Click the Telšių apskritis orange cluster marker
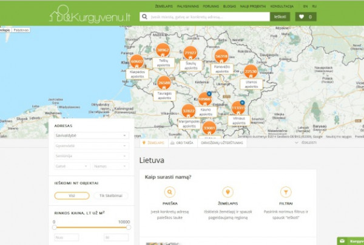364x245 pixels. pyautogui.click(x=163, y=51)
